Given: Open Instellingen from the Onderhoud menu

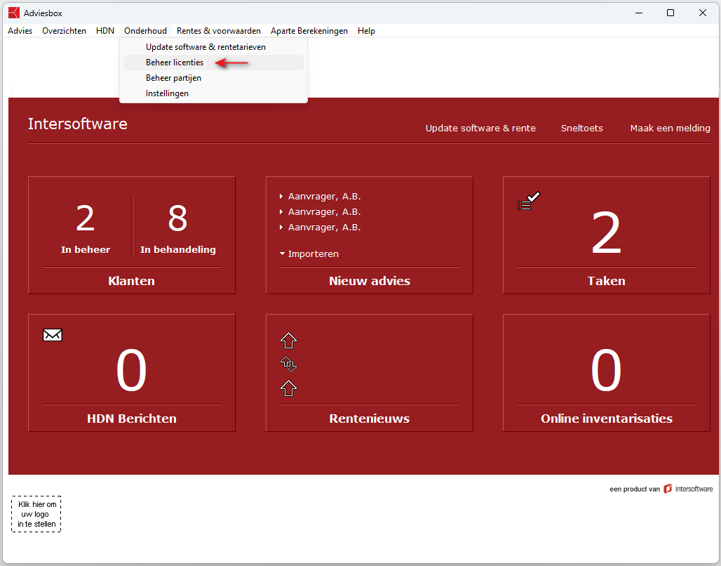Looking at the screenshot, I should click(x=213, y=93).
